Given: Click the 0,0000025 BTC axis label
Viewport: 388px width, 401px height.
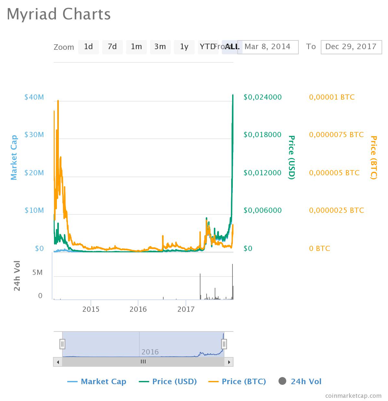Looking at the screenshot, I should click(x=336, y=210).
